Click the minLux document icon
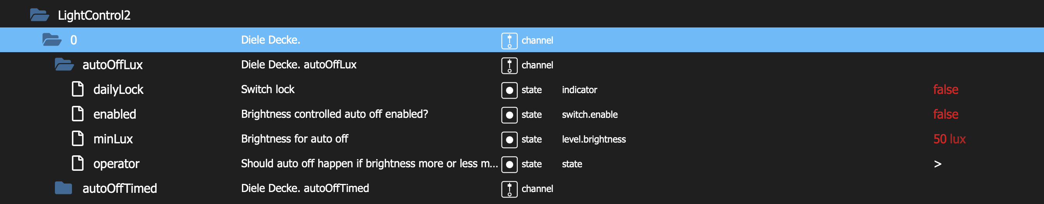 [78, 138]
